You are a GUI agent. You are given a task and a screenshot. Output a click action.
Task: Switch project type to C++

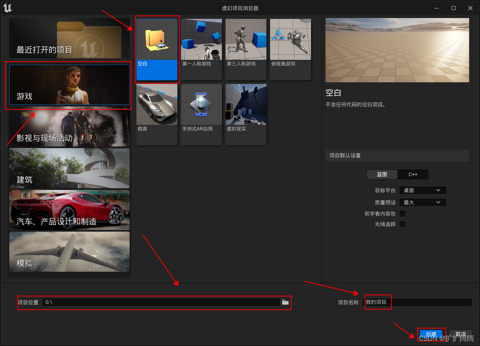coord(413,174)
